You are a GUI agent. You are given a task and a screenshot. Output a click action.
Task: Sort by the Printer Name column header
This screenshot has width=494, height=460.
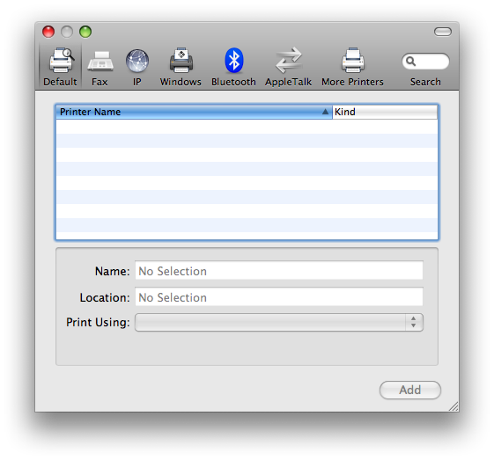(194, 112)
